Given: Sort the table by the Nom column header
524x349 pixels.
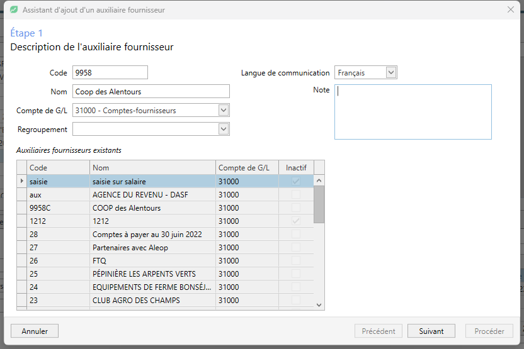Looking at the screenshot, I should coord(152,167).
